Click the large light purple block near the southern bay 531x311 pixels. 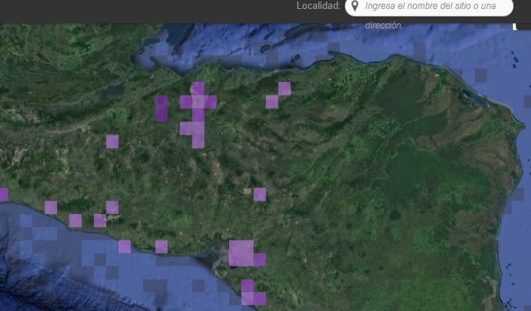[241, 253]
